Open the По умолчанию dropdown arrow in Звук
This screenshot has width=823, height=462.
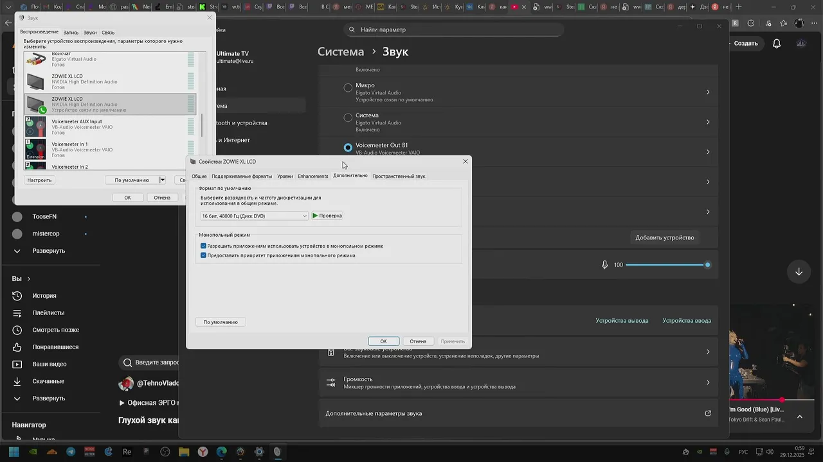point(163,180)
